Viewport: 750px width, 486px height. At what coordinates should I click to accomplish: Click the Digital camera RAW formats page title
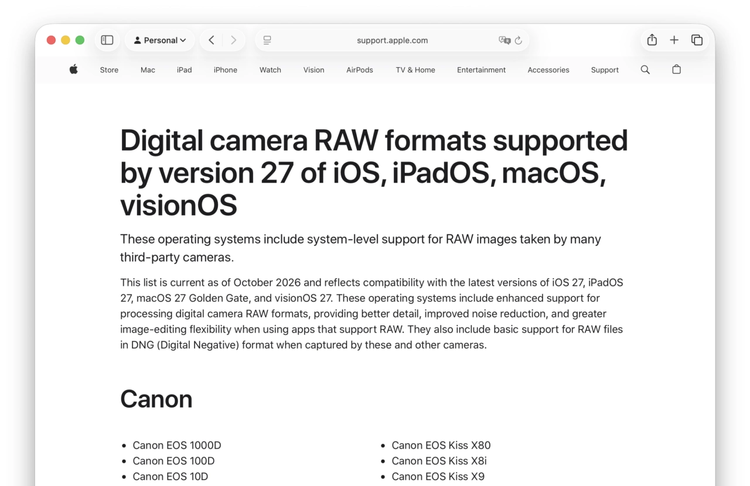click(x=374, y=173)
